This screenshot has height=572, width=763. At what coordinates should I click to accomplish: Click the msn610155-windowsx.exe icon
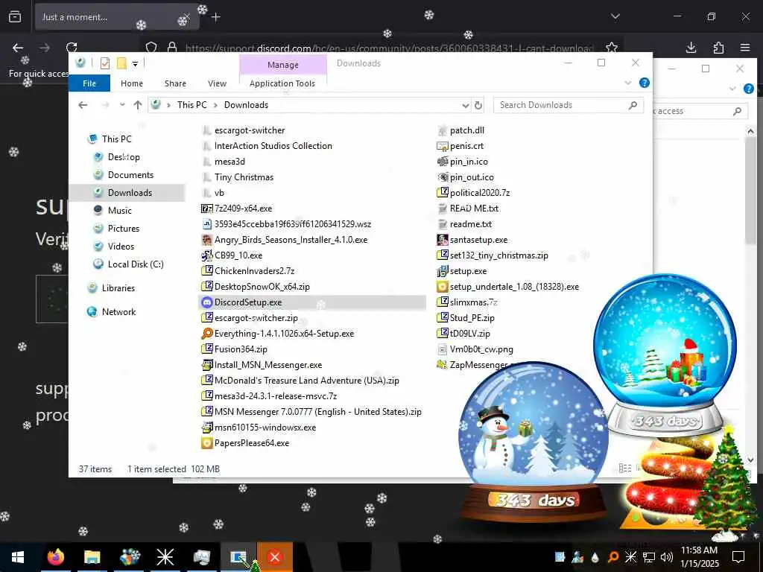coord(207,427)
